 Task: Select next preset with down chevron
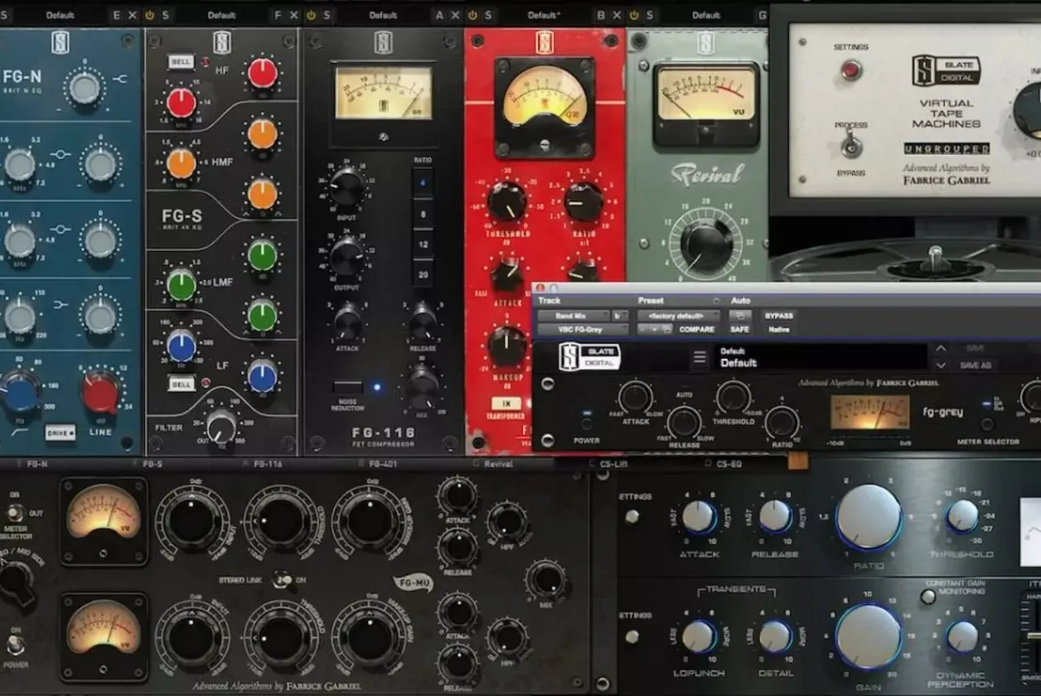[x=941, y=365]
